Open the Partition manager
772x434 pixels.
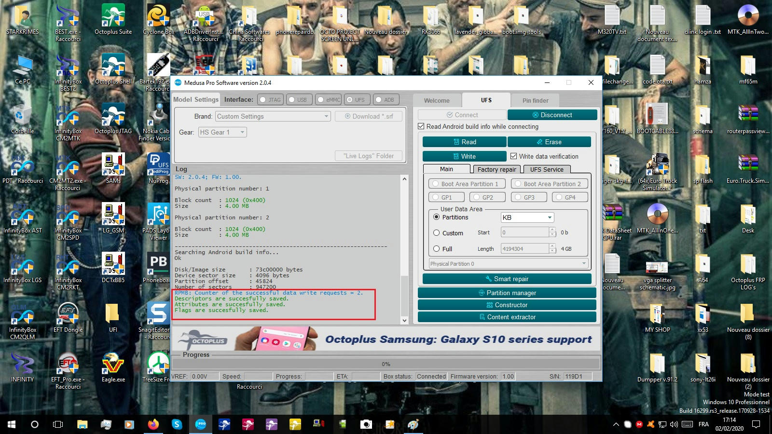507,293
